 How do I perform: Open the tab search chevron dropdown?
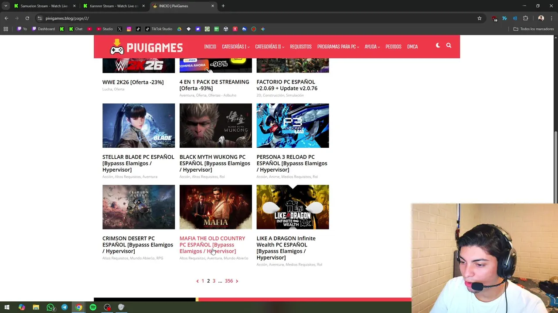click(x=5, y=6)
